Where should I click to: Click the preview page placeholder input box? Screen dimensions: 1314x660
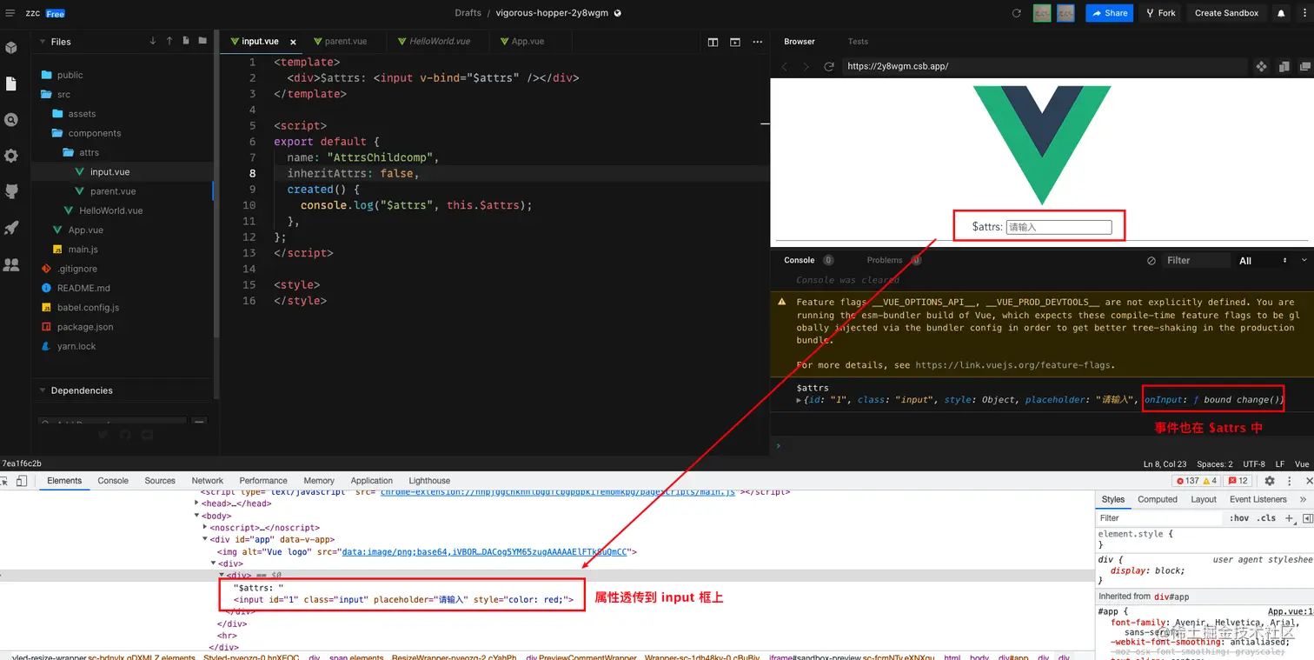(1058, 227)
